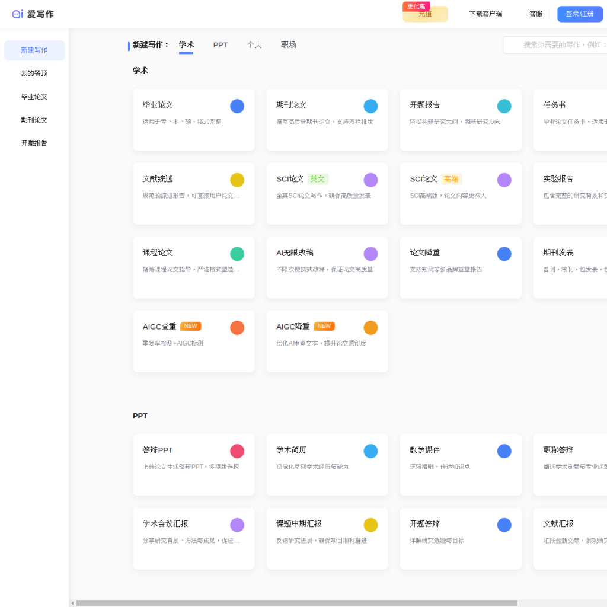Click the 开题报告 card title

click(424, 105)
